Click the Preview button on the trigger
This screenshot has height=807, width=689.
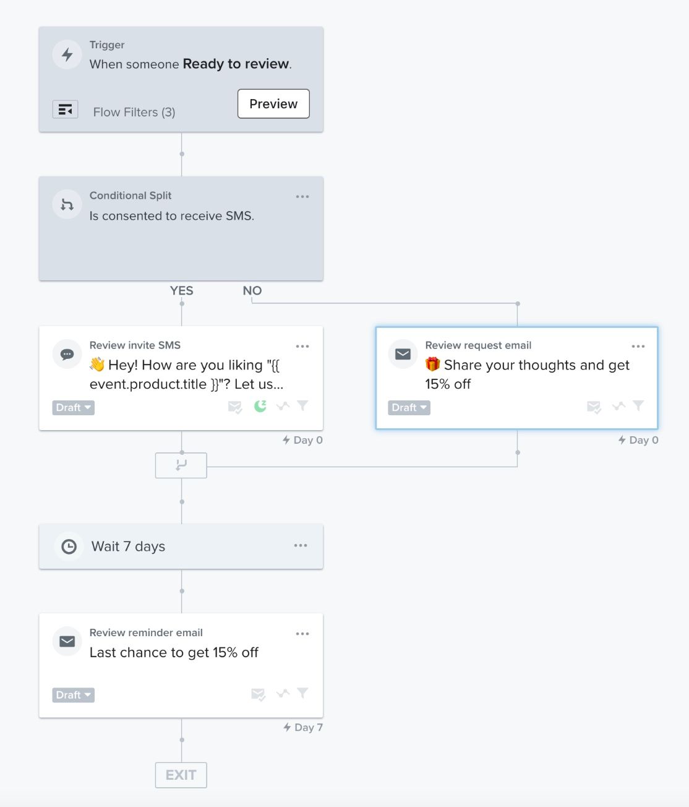273,104
